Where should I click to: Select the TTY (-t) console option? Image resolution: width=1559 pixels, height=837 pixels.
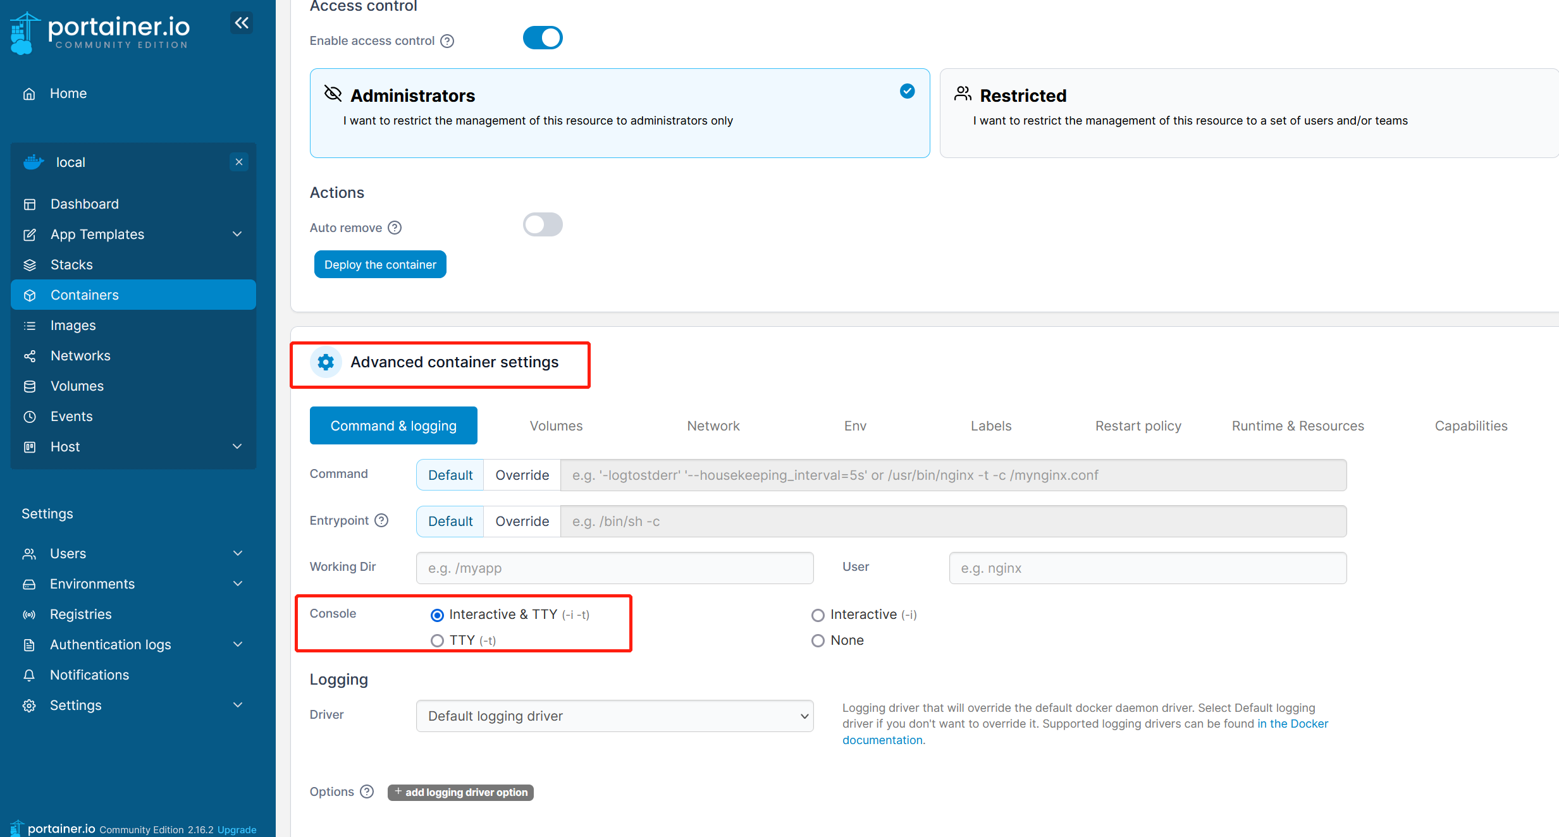(x=437, y=640)
